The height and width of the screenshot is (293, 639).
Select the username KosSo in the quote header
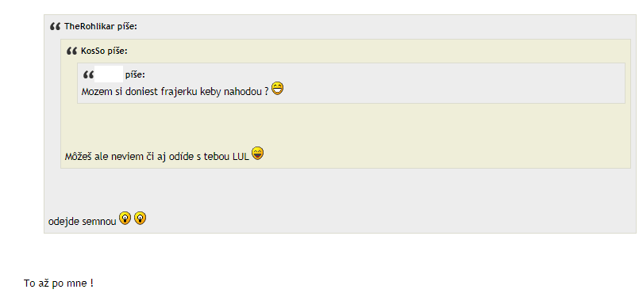(94, 51)
